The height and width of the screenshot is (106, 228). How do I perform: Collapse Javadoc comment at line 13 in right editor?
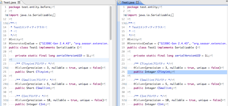[x=126, y=23]
